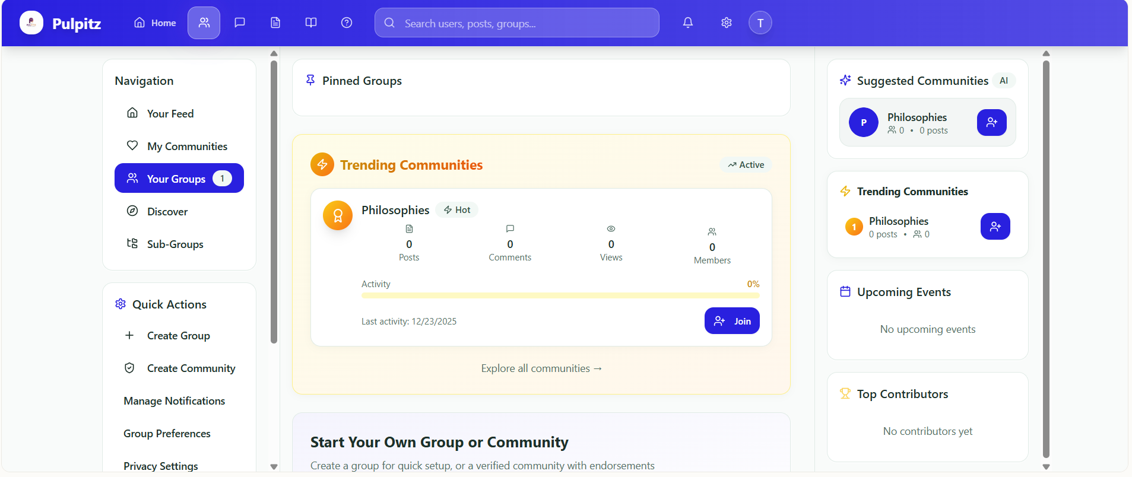
Task: Click 'No contributors yet' text
Action: coord(928,431)
